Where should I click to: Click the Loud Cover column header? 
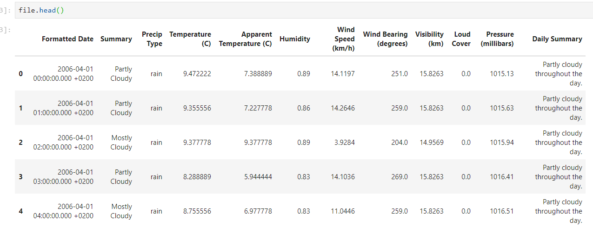(x=461, y=39)
